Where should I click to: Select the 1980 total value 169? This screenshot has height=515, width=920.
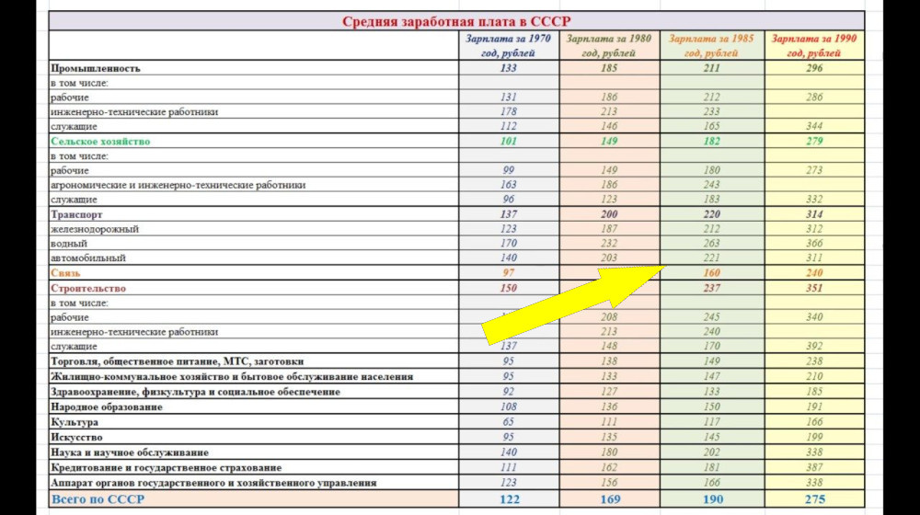(610, 499)
